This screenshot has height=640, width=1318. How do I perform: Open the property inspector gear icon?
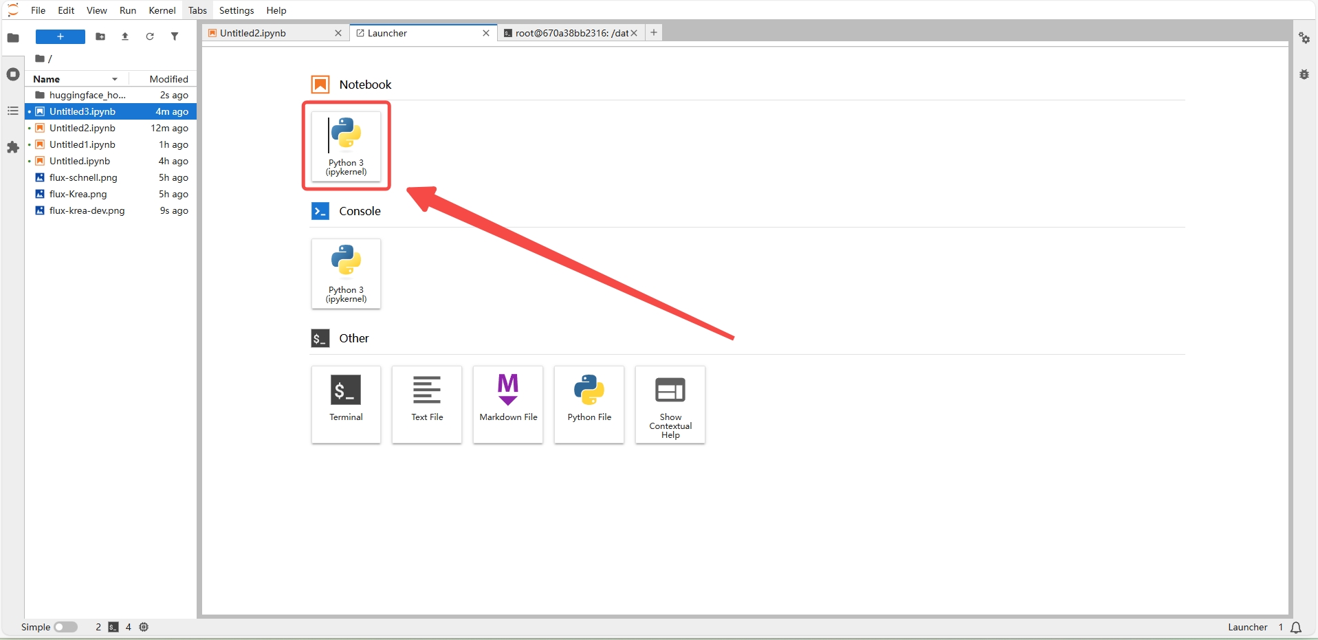pos(1304,38)
